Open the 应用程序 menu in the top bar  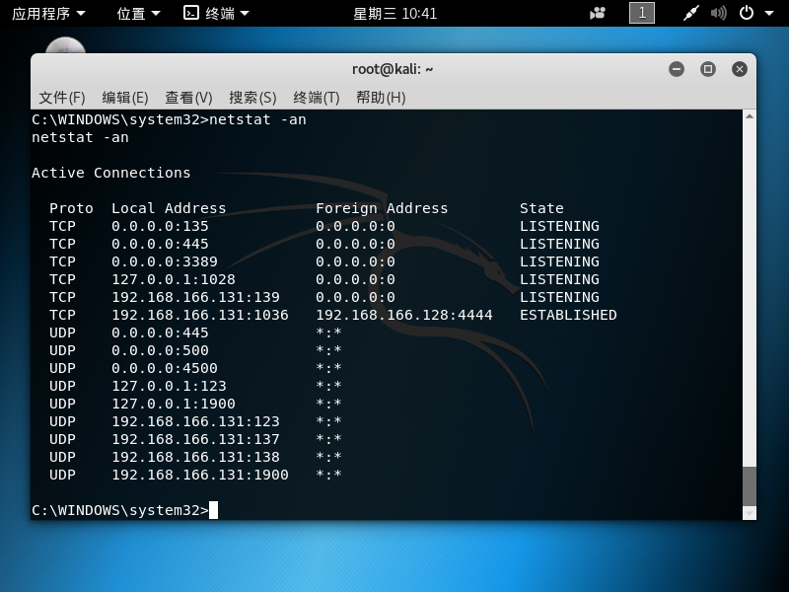pos(48,13)
